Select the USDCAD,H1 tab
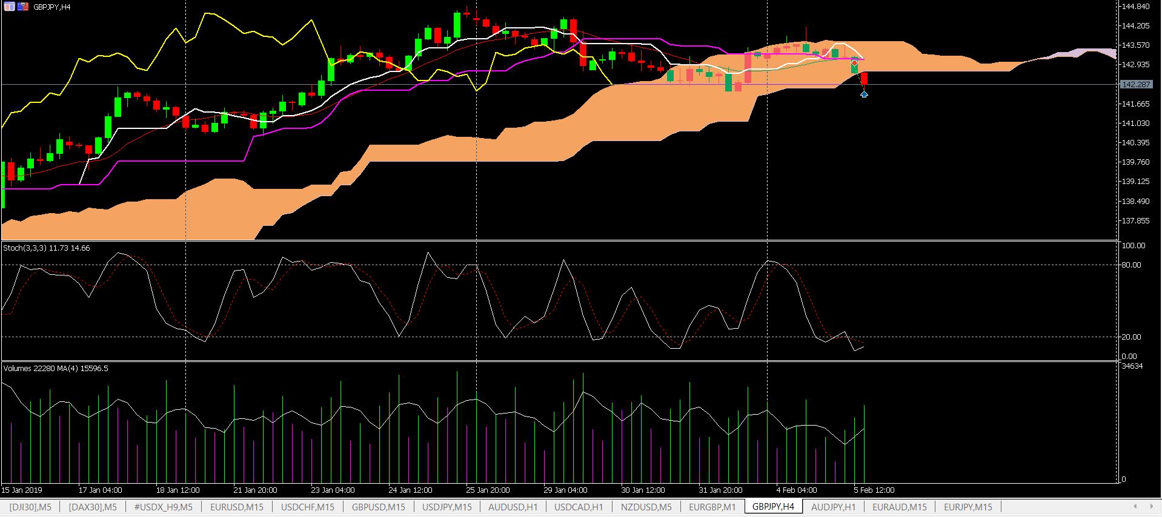 click(579, 507)
